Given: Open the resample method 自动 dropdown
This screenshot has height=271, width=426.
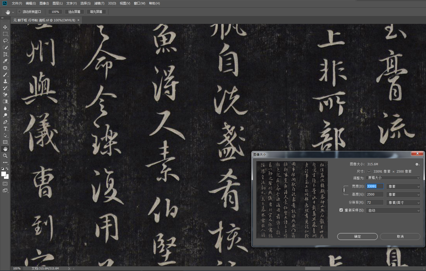Looking at the screenshot, I should click(393, 210).
